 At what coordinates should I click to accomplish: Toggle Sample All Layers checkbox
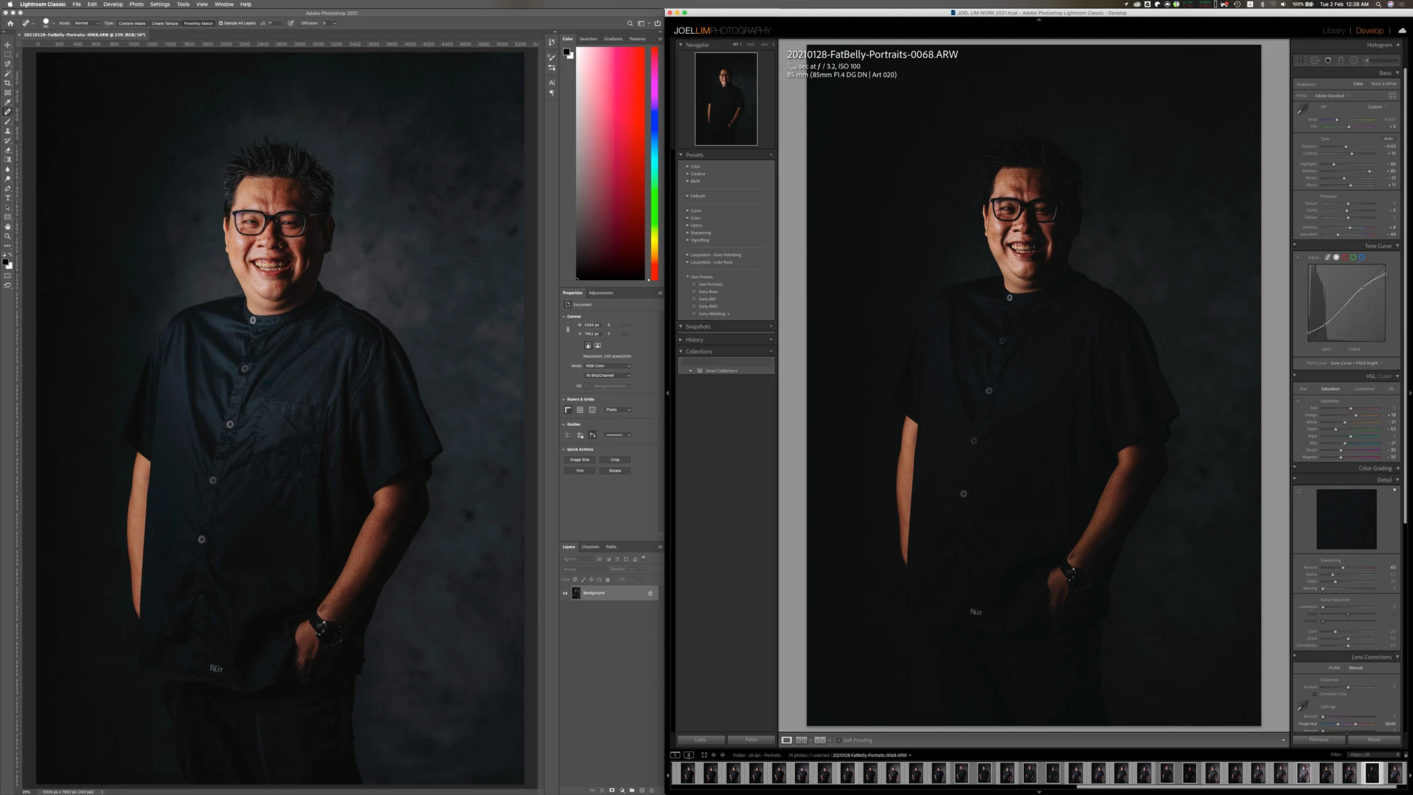pyautogui.click(x=221, y=23)
